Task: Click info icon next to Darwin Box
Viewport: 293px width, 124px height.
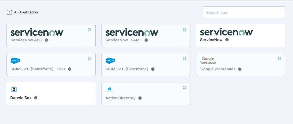Action: pyautogui.click(x=36, y=98)
